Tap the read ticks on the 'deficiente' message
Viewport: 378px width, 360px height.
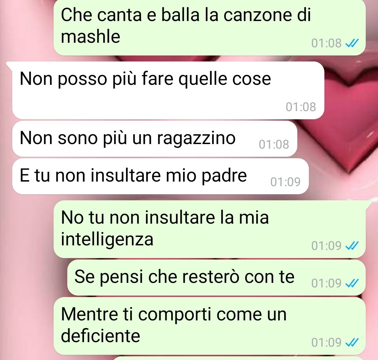pos(352,342)
